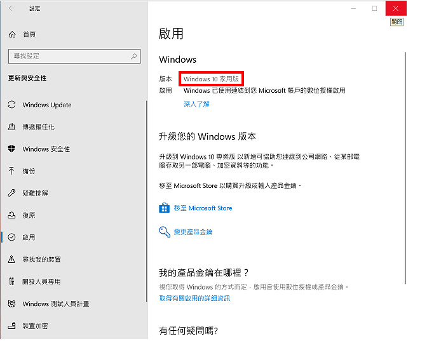Viewport: 441px width, 341px height.
Task: Click the 啟用 page title
Action: [x=171, y=34]
